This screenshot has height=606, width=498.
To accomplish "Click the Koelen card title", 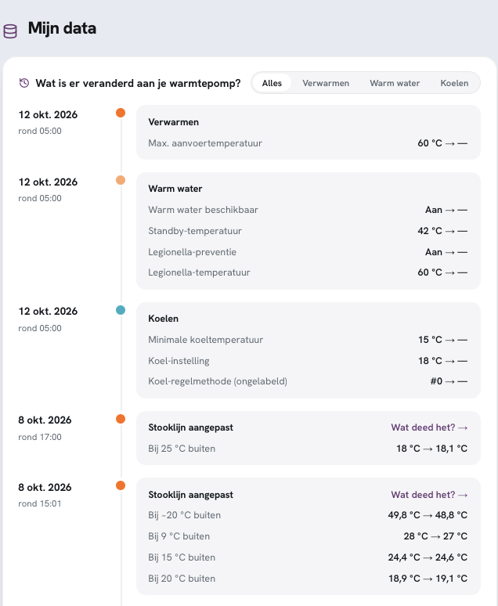I will tap(163, 319).
